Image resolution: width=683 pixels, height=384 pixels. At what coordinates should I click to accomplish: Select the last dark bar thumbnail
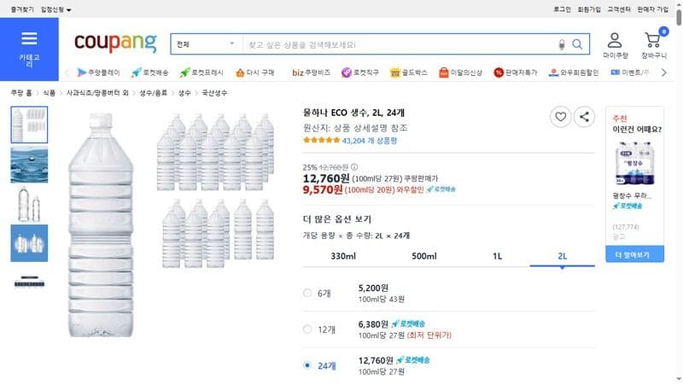tap(29, 282)
